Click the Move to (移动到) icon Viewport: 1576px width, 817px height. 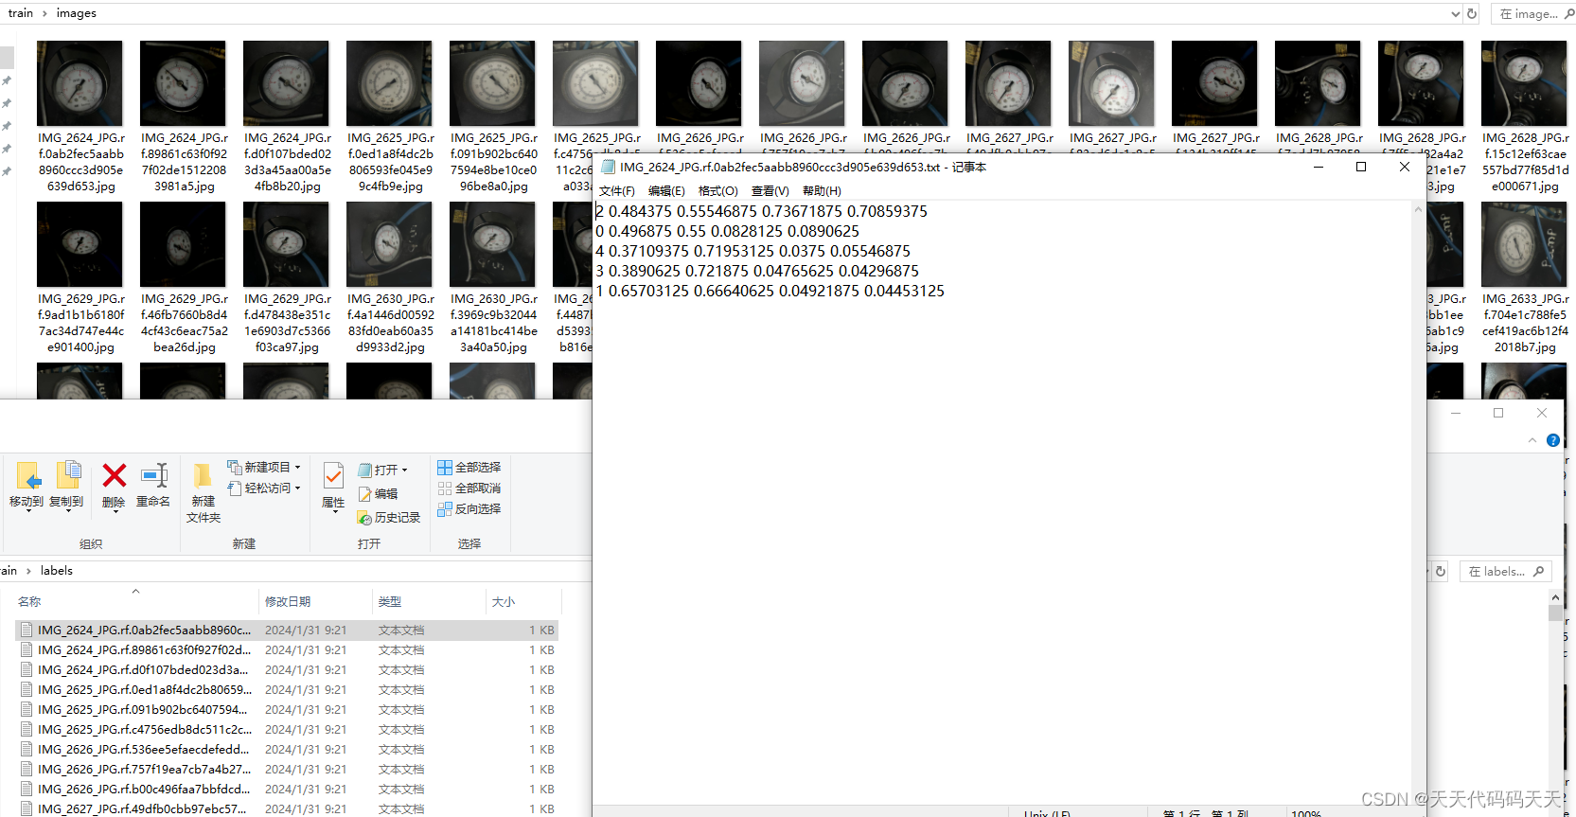pos(27,476)
